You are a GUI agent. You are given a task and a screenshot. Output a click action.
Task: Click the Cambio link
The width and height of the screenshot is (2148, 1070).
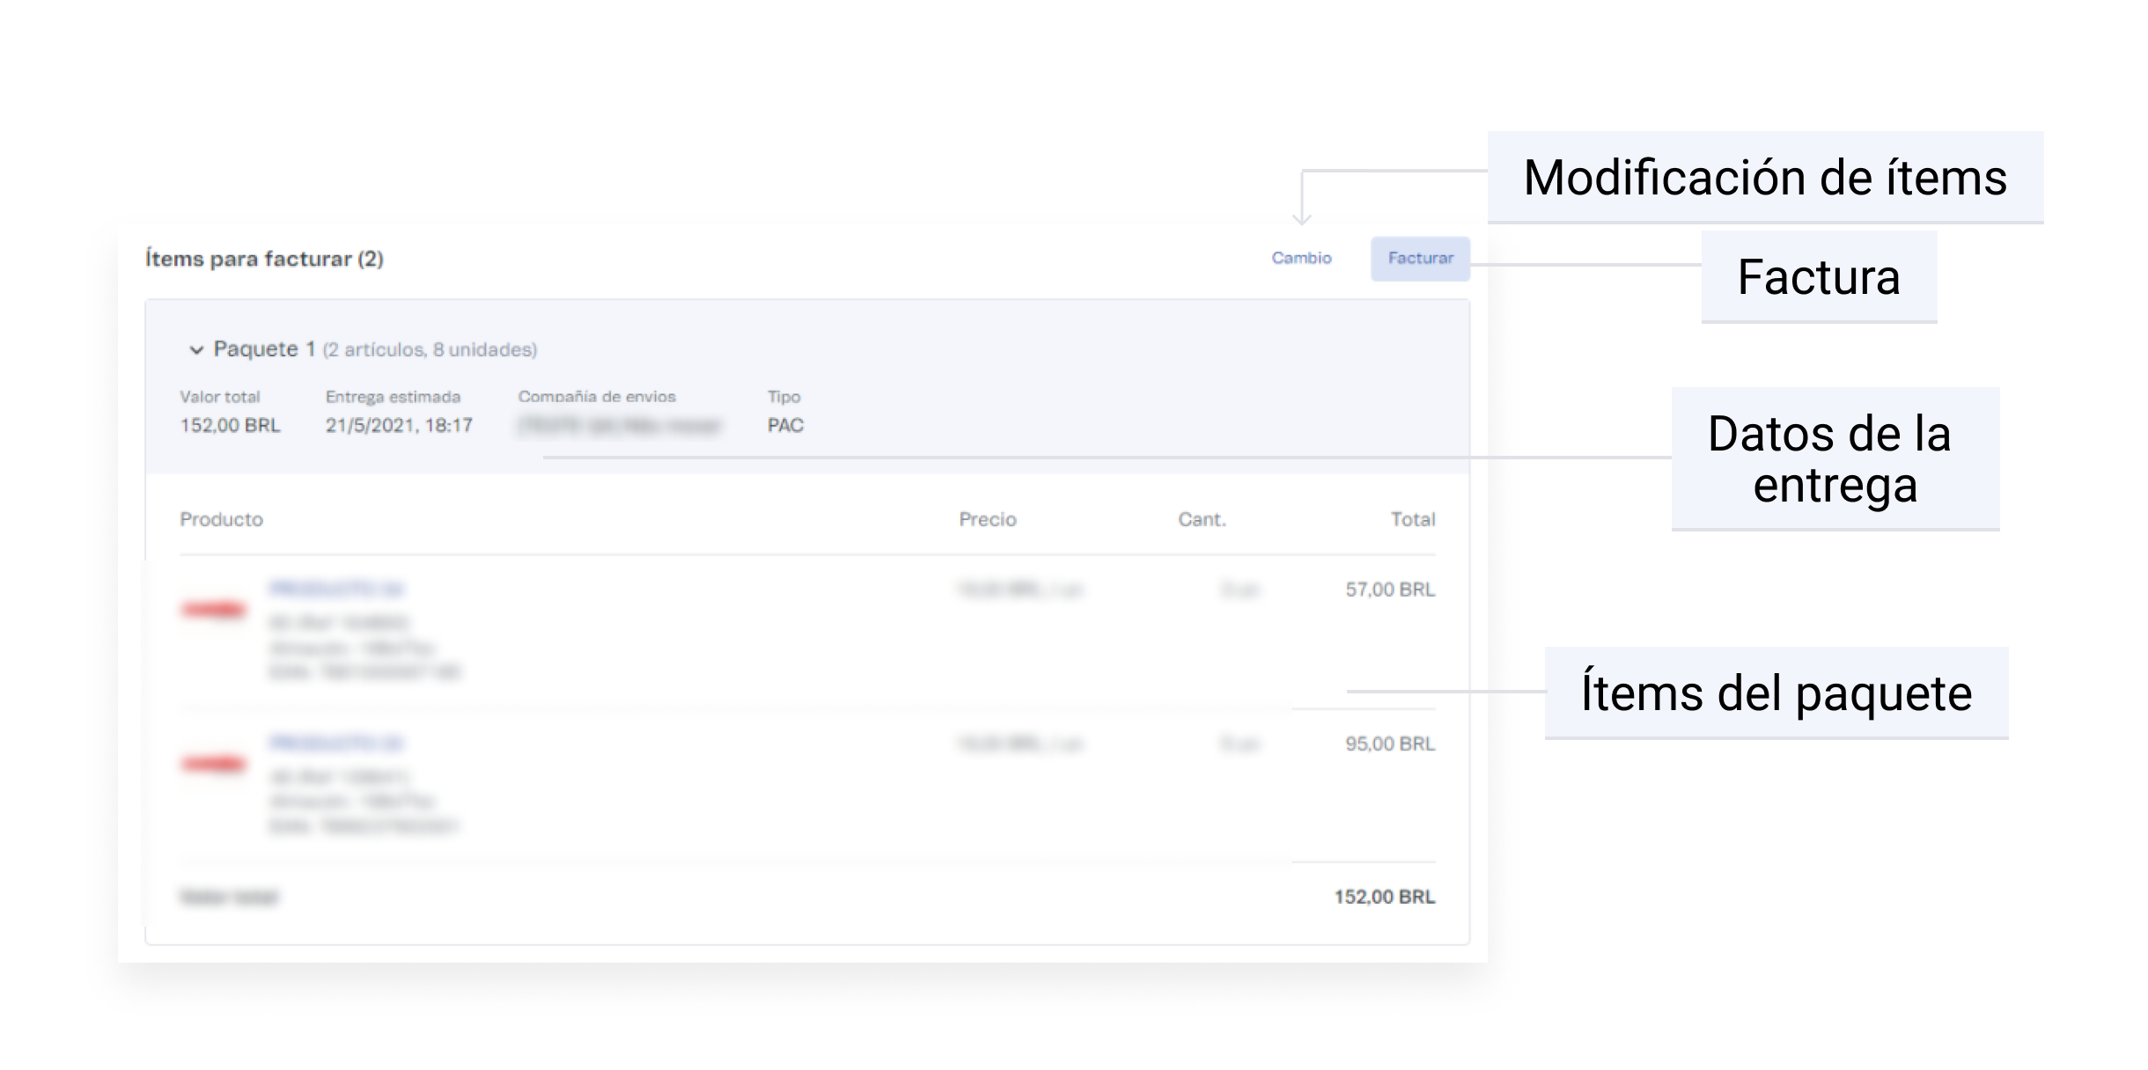click(1301, 259)
